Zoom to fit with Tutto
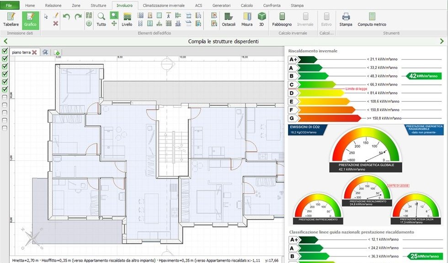Image resolution: width=448 pixels, height=263 pixels. pos(101,19)
